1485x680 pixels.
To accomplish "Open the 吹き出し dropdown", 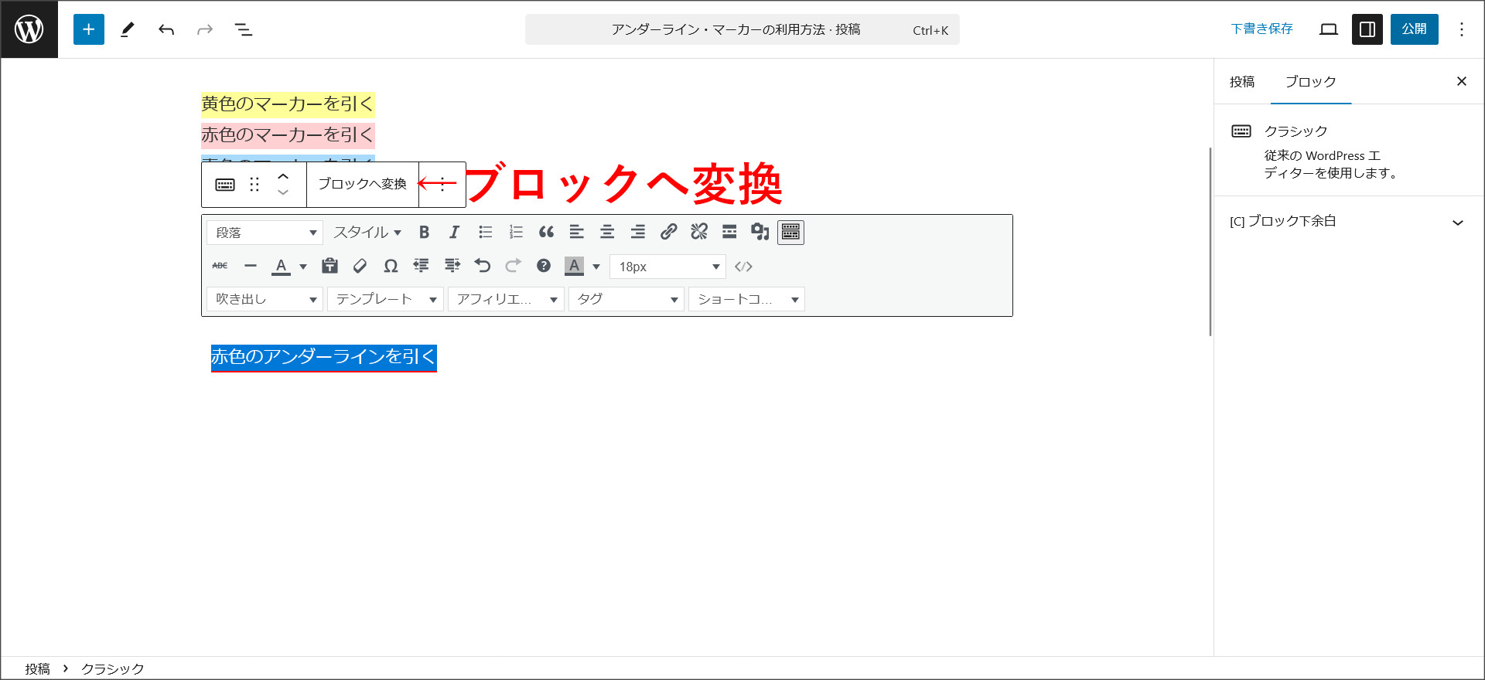I will [265, 299].
